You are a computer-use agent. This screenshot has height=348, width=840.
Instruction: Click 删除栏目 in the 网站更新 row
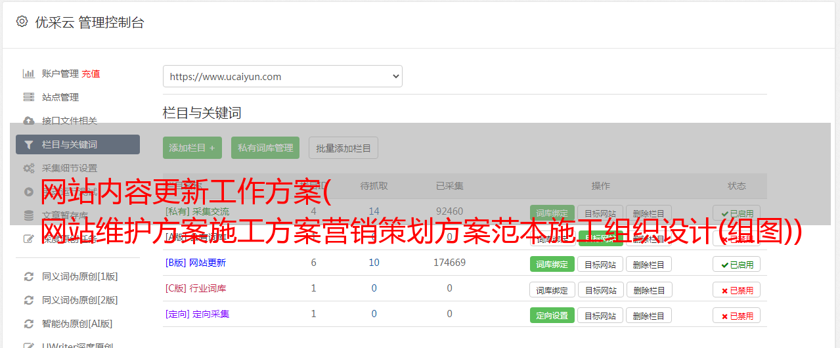click(648, 265)
